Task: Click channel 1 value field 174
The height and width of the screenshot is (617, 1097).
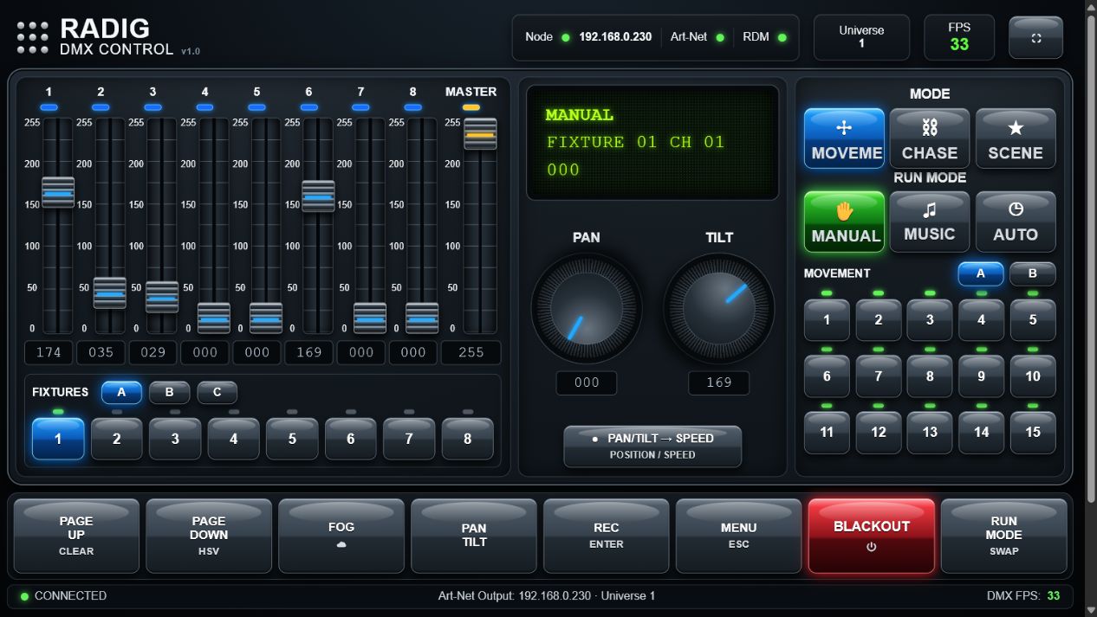Action: coord(49,352)
